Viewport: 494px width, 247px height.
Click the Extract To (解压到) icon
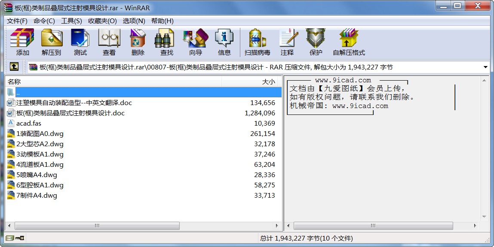pos(52,42)
